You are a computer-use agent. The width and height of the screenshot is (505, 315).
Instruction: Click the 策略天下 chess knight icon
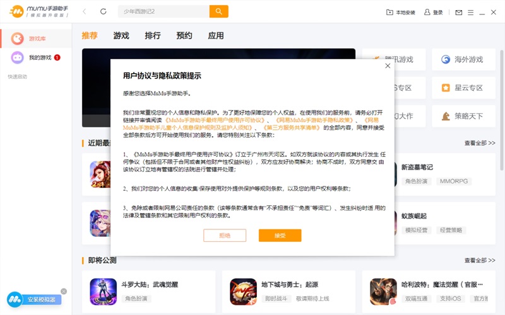[x=446, y=116]
